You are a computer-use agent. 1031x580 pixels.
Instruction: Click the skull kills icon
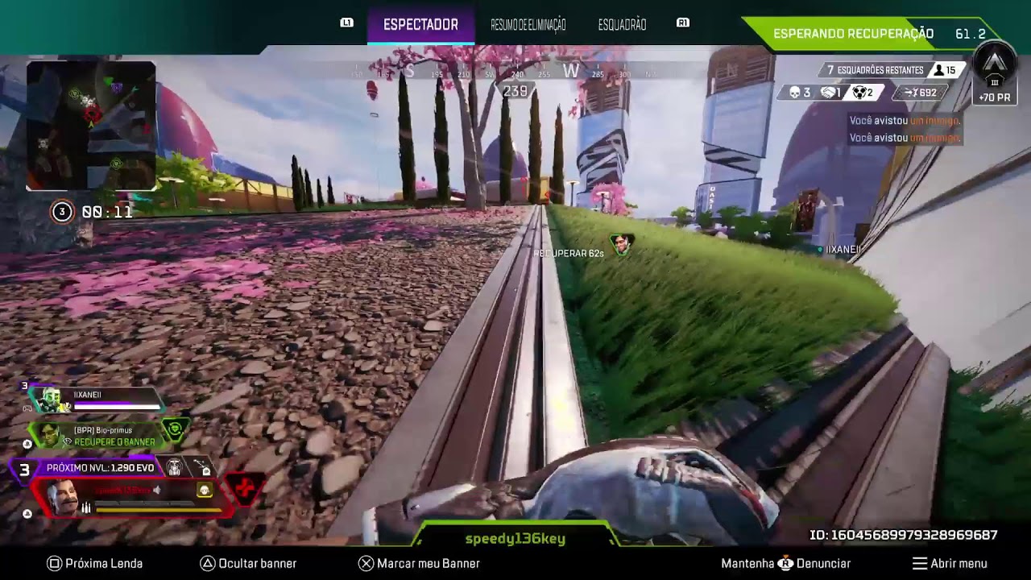pyautogui.click(x=794, y=93)
